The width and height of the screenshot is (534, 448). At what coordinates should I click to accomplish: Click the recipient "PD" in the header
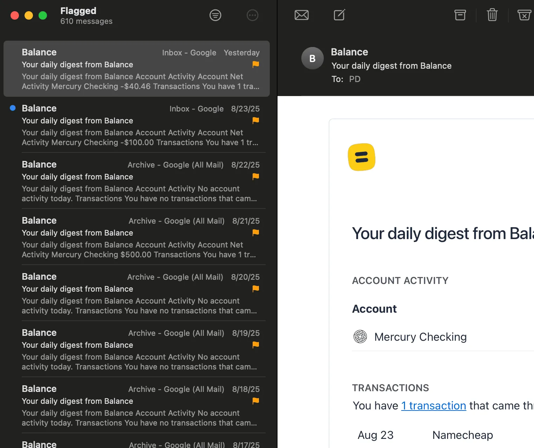[x=355, y=79]
